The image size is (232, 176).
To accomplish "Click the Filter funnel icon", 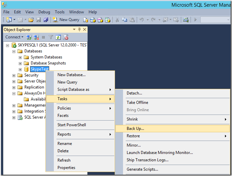I will click(51, 37).
